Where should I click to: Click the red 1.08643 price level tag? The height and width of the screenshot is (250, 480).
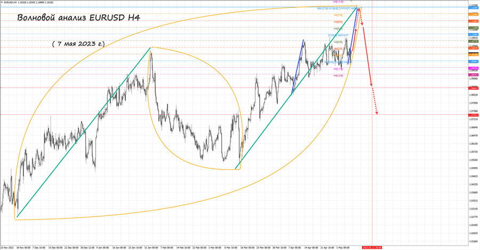click(x=474, y=88)
